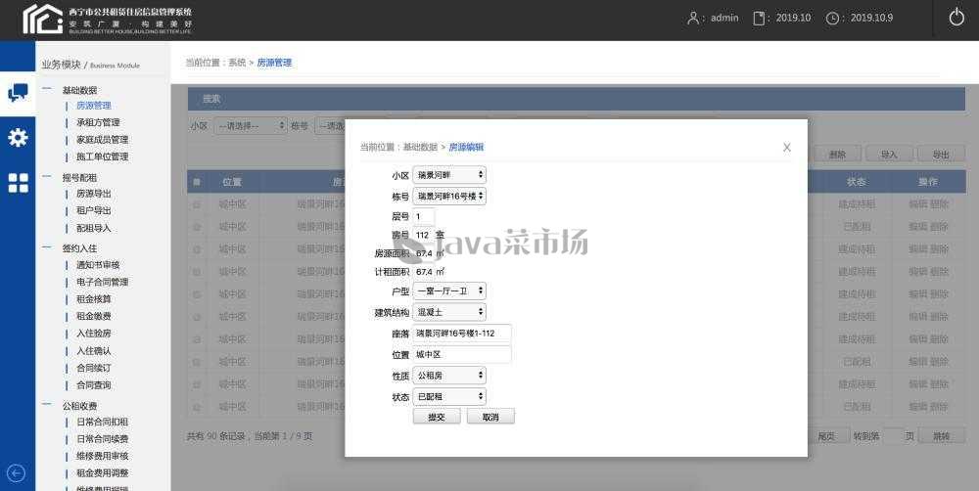Open the 户型 dropdown
Viewport: 979px width, 491px height.
(449, 290)
